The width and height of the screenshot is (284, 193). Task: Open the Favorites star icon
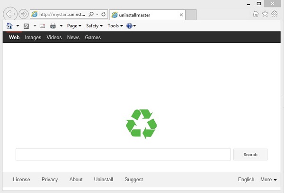tap(265, 14)
